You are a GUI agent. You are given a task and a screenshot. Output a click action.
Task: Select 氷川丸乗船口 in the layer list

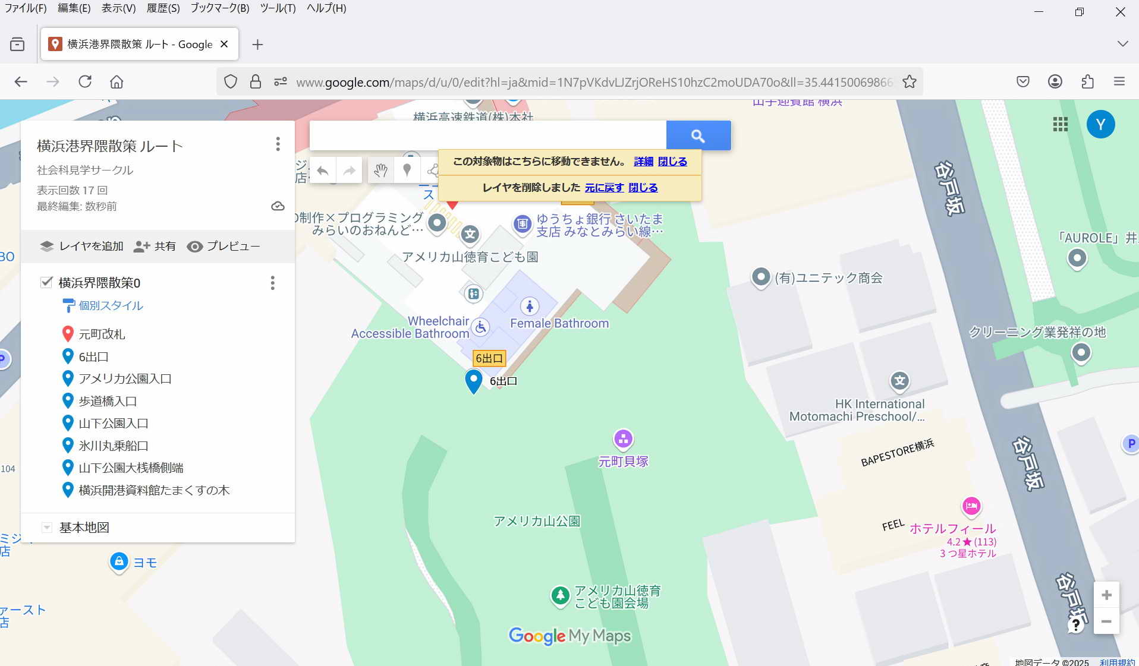(114, 446)
